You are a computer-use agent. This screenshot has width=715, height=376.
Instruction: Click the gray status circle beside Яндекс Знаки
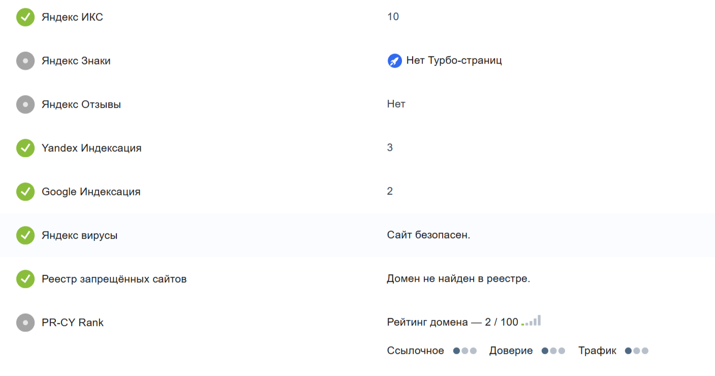25,61
